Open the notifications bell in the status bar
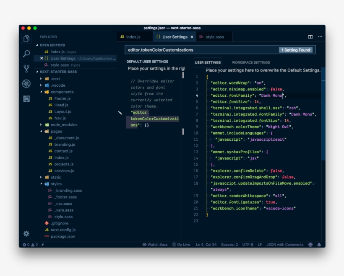Screen dimensions: 344x276 [x=320, y=244]
